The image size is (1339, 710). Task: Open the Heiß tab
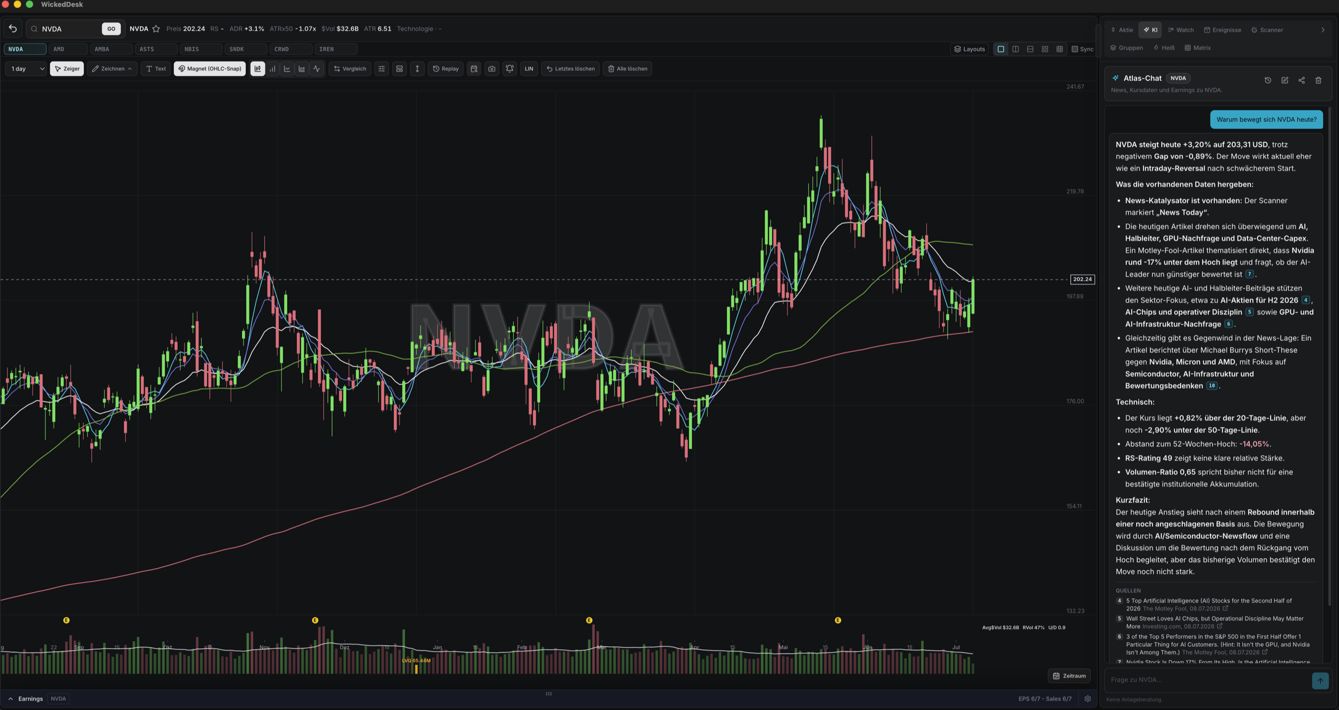pyautogui.click(x=1164, y=48)
